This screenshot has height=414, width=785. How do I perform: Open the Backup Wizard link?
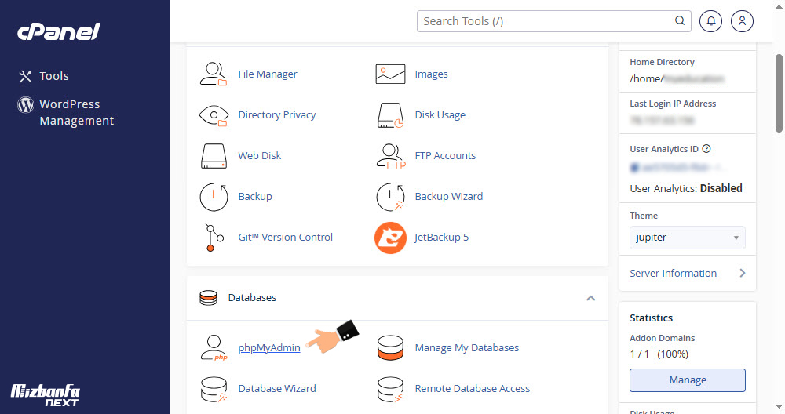click(448, 196)
